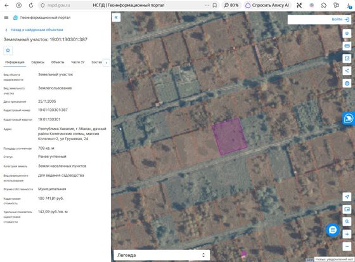Select the measurement ruler tool

347,46
